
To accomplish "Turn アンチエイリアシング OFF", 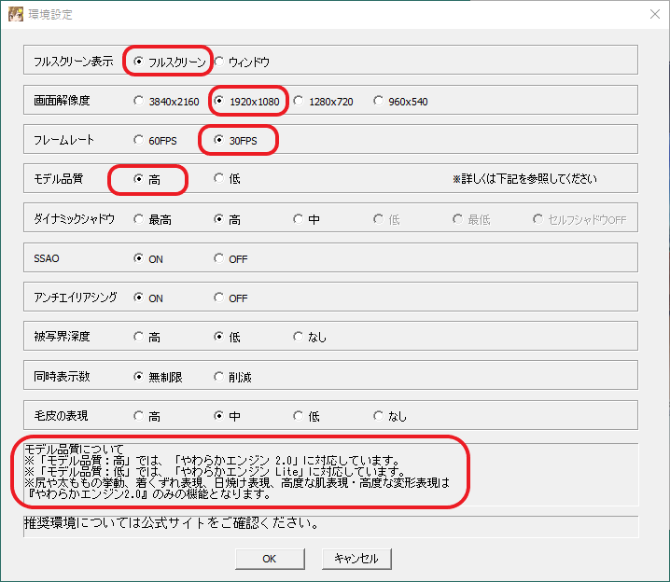I will click(x=219, y=298).
